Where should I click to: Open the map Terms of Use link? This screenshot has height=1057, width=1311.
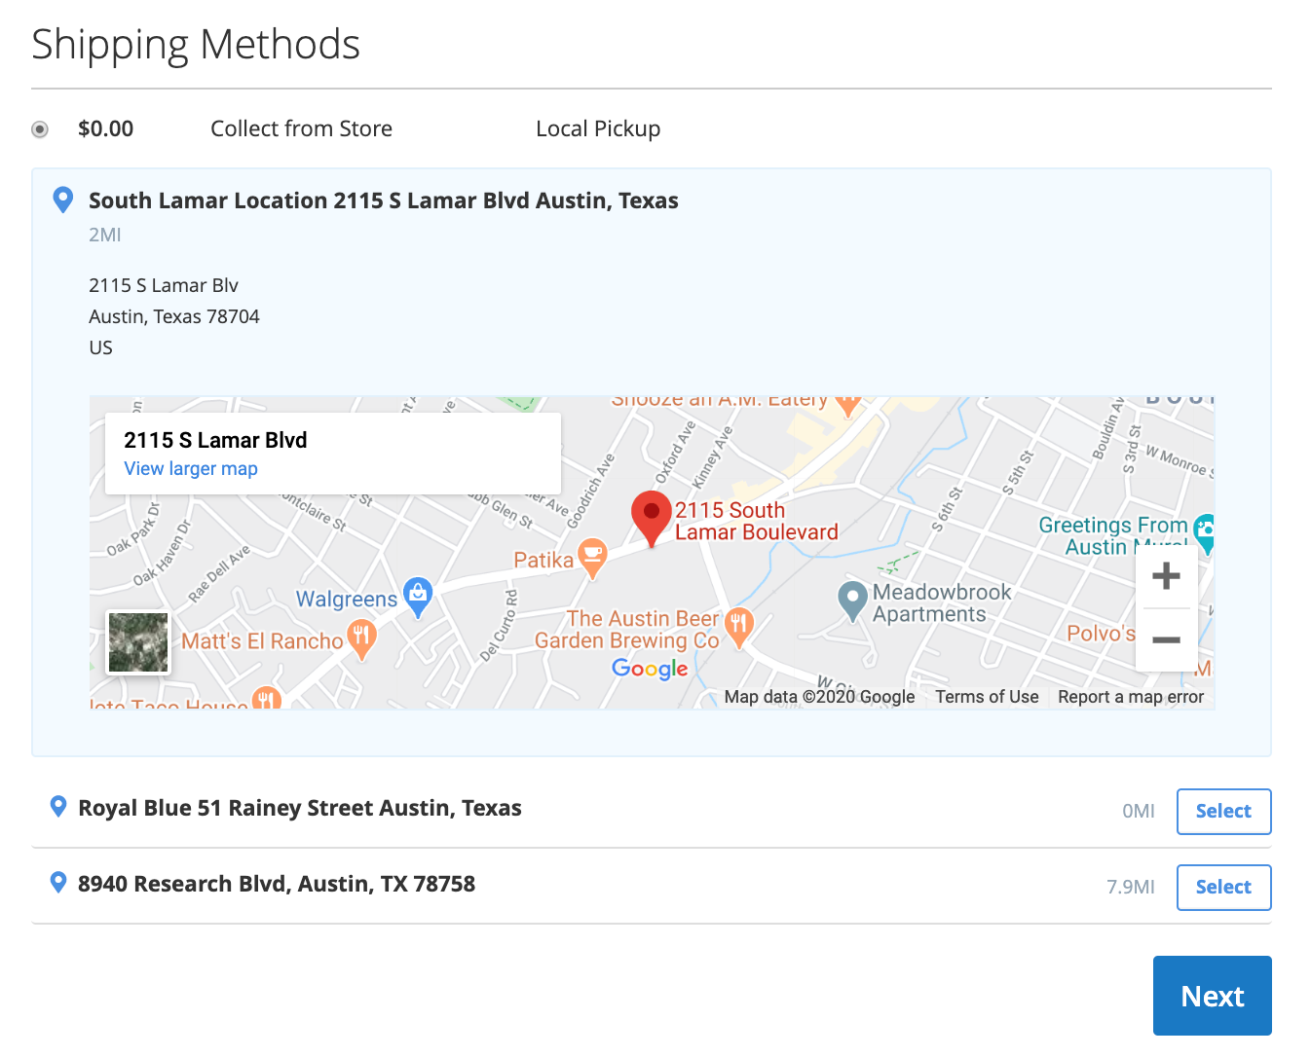(x=987, y=697)
